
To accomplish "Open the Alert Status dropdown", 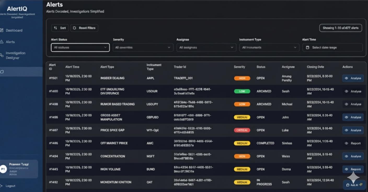I will coord(80,47).
